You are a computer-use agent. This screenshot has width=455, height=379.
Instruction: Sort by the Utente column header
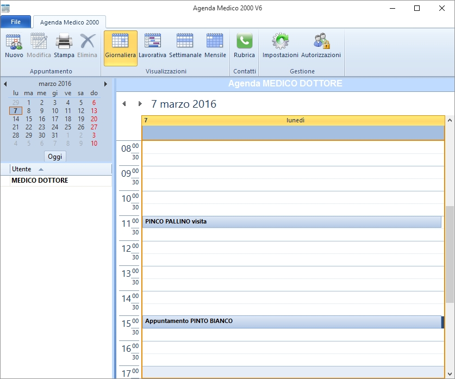[61, 169]
